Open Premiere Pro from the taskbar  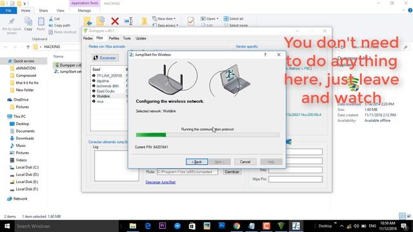click(x=163, y=226)
